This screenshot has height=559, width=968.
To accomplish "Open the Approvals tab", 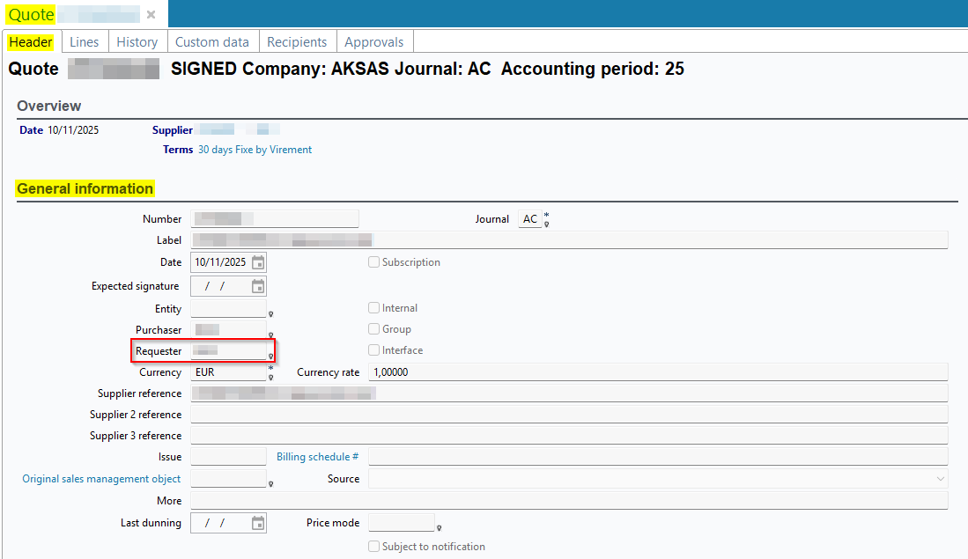I will (x=373, y=42).
